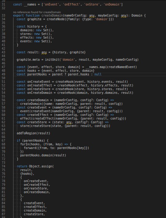Click '{hooks}' argument on line 76
This screenshot has width=166, height=218.
coord(26,174)
